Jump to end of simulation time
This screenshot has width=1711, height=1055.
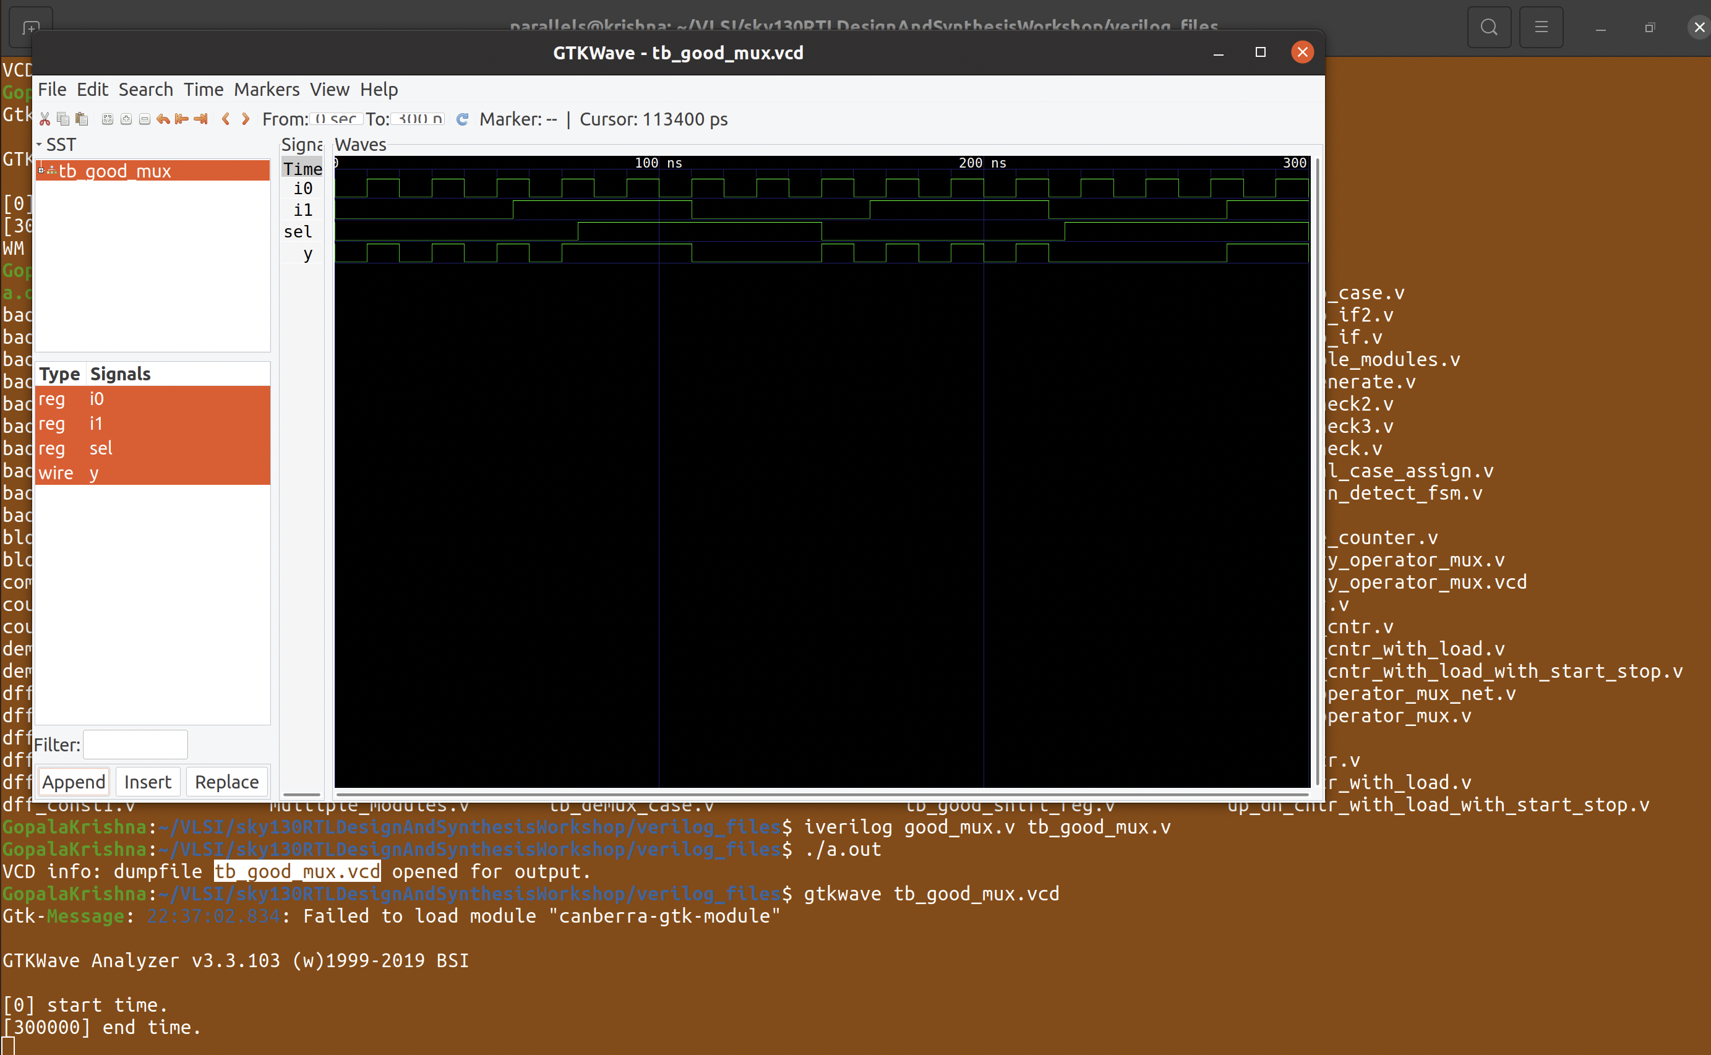point(201,119)
